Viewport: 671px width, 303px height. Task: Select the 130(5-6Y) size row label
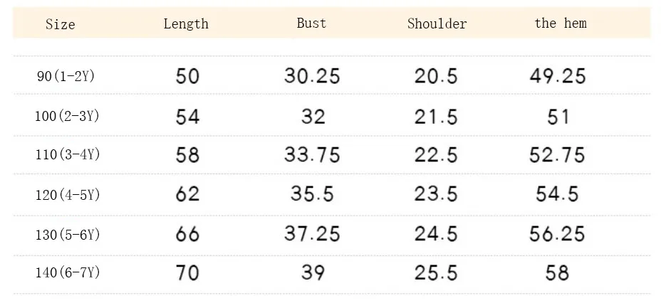pyautogui.click(x=68, y=235)
